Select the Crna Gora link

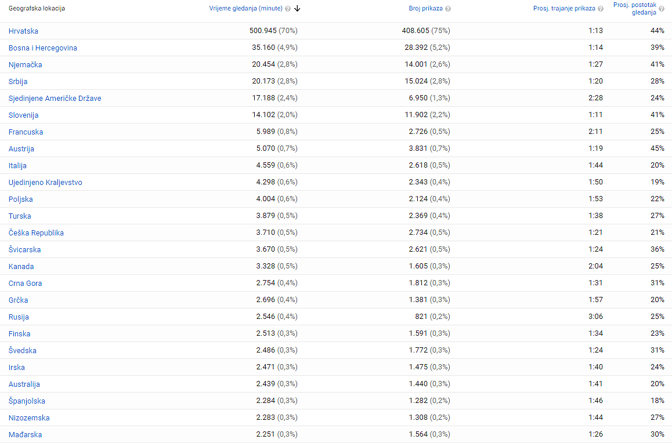click(25, 284)
